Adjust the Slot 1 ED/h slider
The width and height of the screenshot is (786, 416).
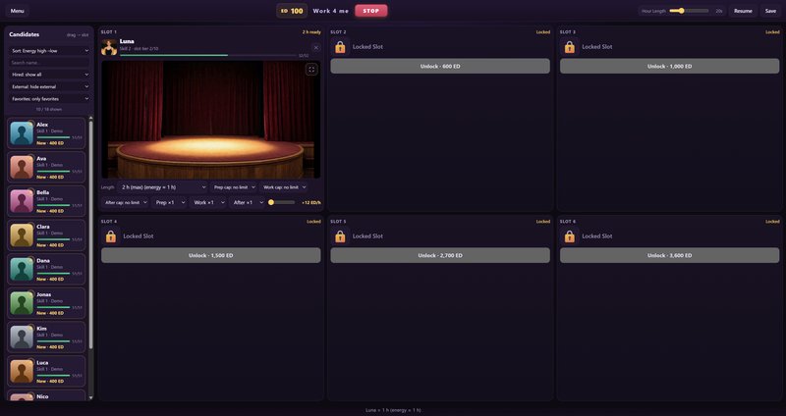point(281,203)
